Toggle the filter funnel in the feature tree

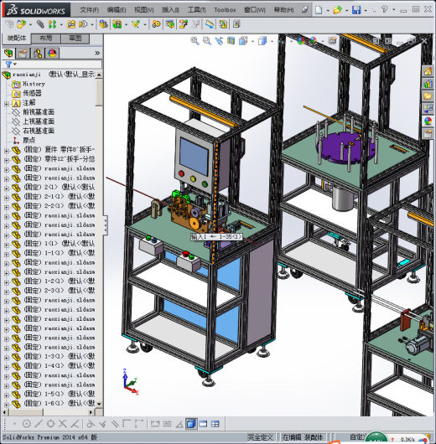[8, 65]
